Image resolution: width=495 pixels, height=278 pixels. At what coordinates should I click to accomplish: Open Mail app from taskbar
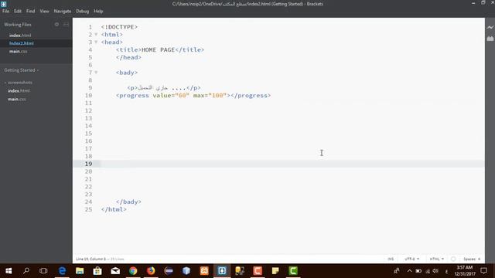tap(115, 271)
